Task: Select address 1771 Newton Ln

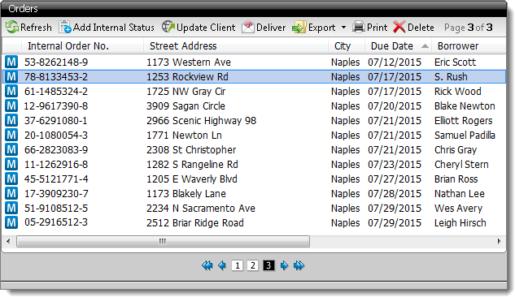Action: [184, 136]
